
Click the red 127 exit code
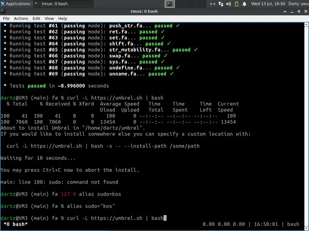pyautogui.click(x=65, y=194)
